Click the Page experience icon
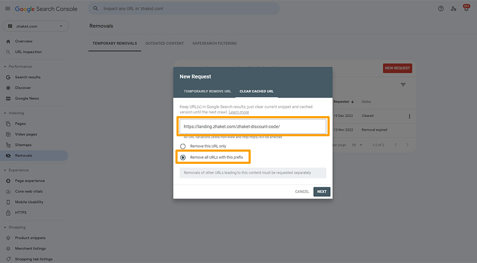Screen dimensions: 477x263 point(8,181)
